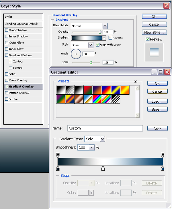This screenshot has height=209, width=172.
Task: Uncheck the Preview checkbox
Action: tap(147, 39)
